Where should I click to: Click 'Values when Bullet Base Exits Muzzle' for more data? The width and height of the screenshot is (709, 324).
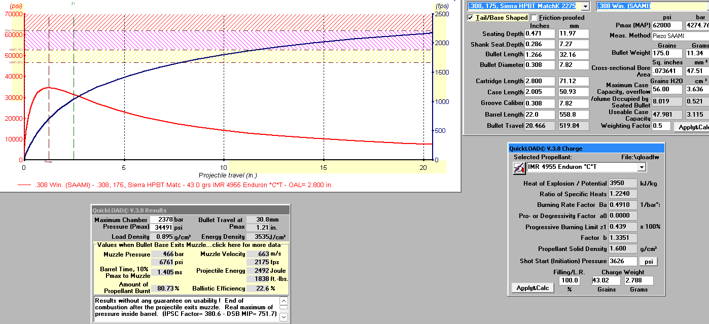click(x=190, y=245)
